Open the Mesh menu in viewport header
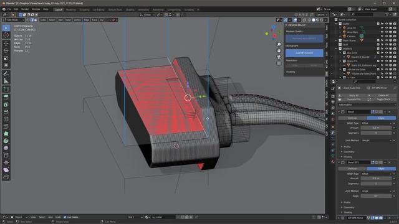This screenshot has height=224, width=399. 68,20
